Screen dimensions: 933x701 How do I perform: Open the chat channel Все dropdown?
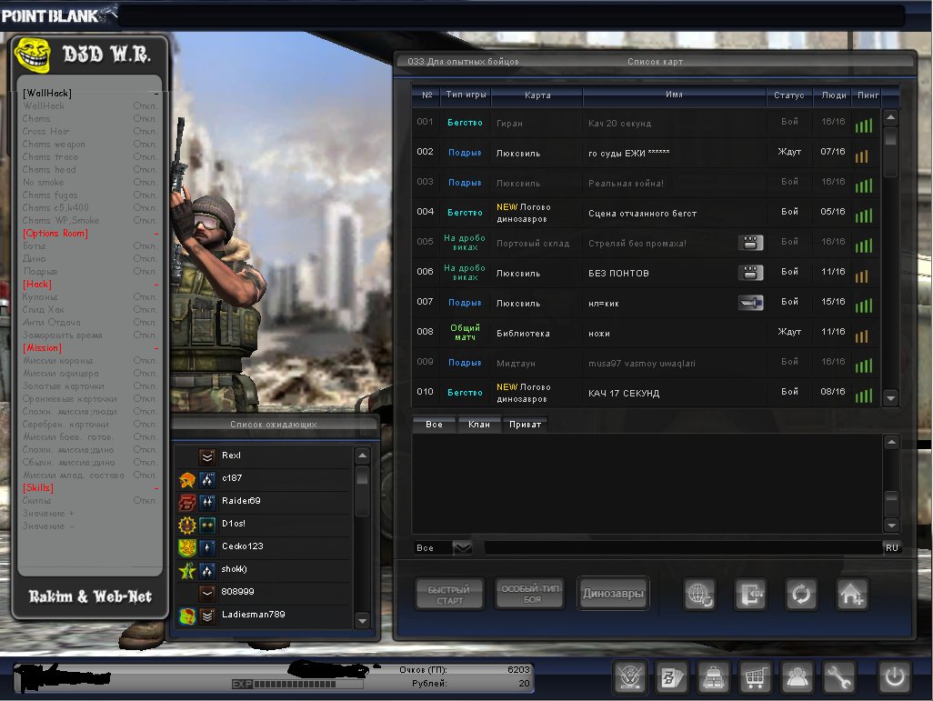[462, 547]
